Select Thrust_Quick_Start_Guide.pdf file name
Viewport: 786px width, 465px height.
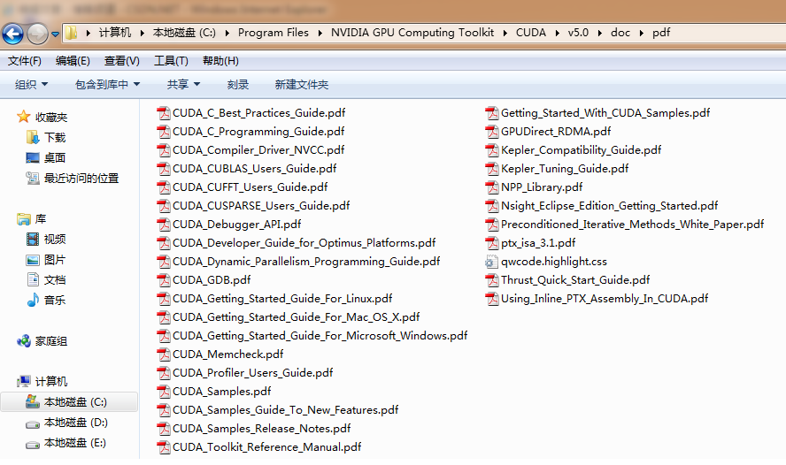click(575, 280)
